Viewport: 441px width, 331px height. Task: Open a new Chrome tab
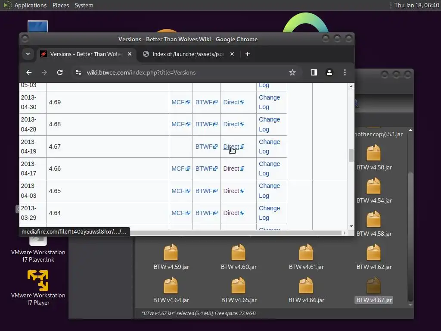pyautogui.click(x=248, y=54)
